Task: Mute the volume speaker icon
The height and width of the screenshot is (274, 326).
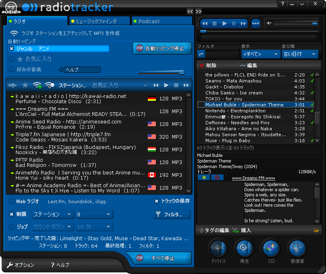Action: click(x=269, y=23)
